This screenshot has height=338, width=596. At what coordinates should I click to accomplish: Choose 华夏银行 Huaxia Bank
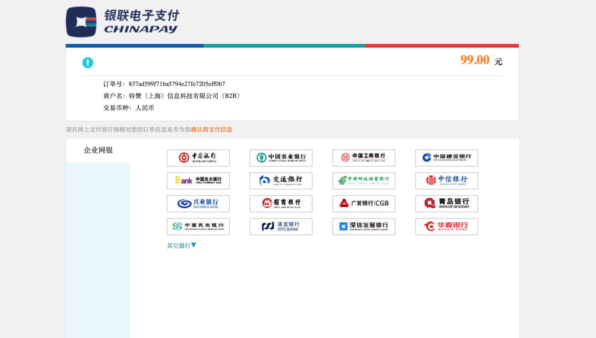447,227
